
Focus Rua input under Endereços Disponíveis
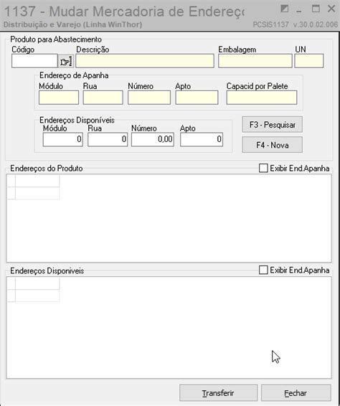tap(108, 140)
